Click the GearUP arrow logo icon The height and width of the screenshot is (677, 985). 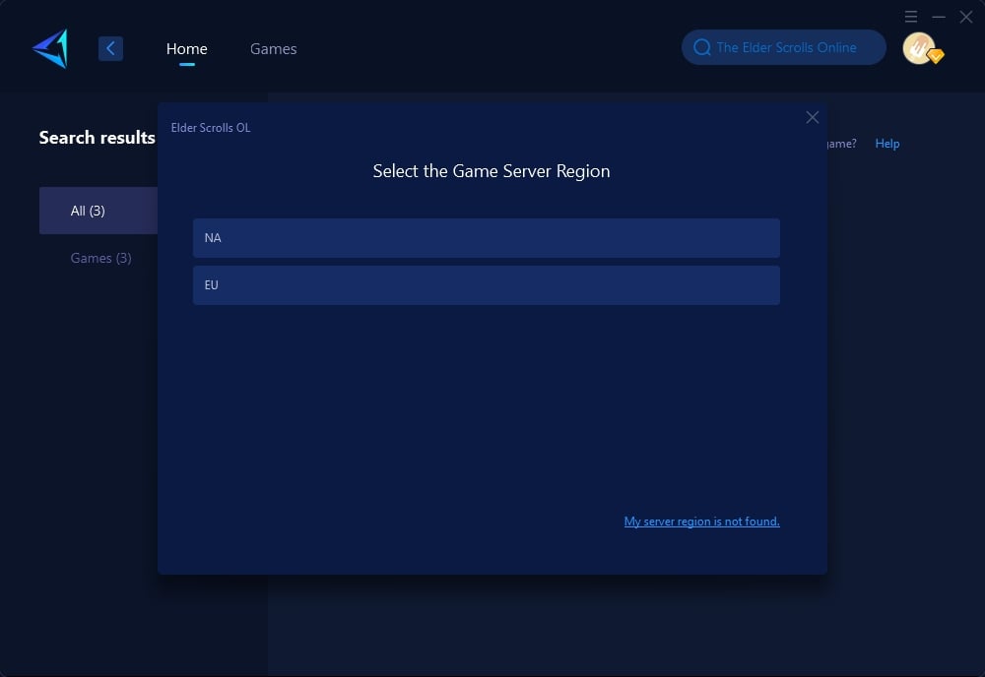point(50,48)
